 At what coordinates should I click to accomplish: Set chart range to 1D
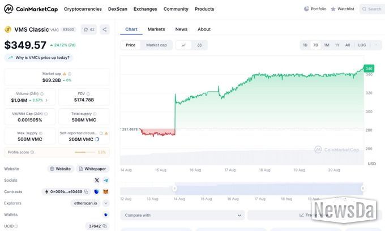point(305,45)
